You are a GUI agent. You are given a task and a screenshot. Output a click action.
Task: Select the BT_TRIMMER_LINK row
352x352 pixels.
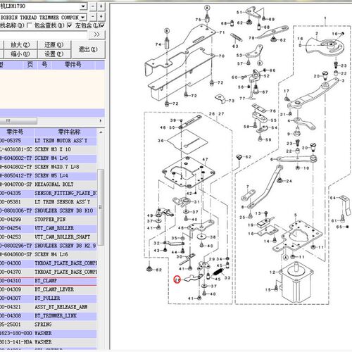pyautogui.click(x=48, y=315)
